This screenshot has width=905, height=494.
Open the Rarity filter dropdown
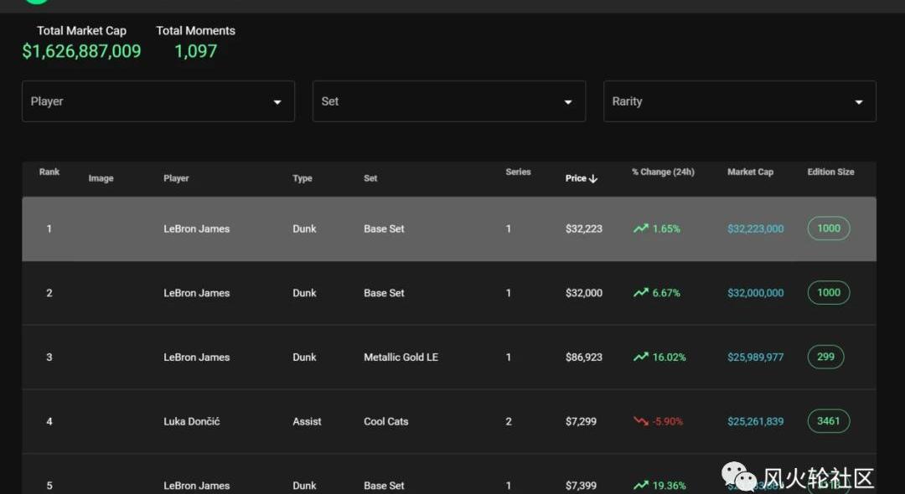click(740, 101)
